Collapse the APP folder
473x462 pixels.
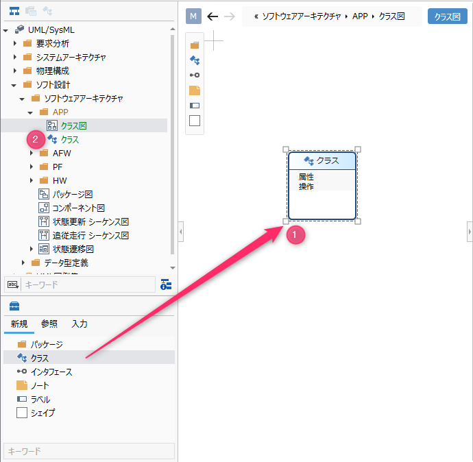click(30, 113)
